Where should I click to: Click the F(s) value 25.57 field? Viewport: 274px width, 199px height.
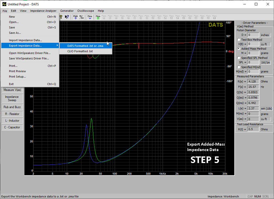[x=253, y=87]
